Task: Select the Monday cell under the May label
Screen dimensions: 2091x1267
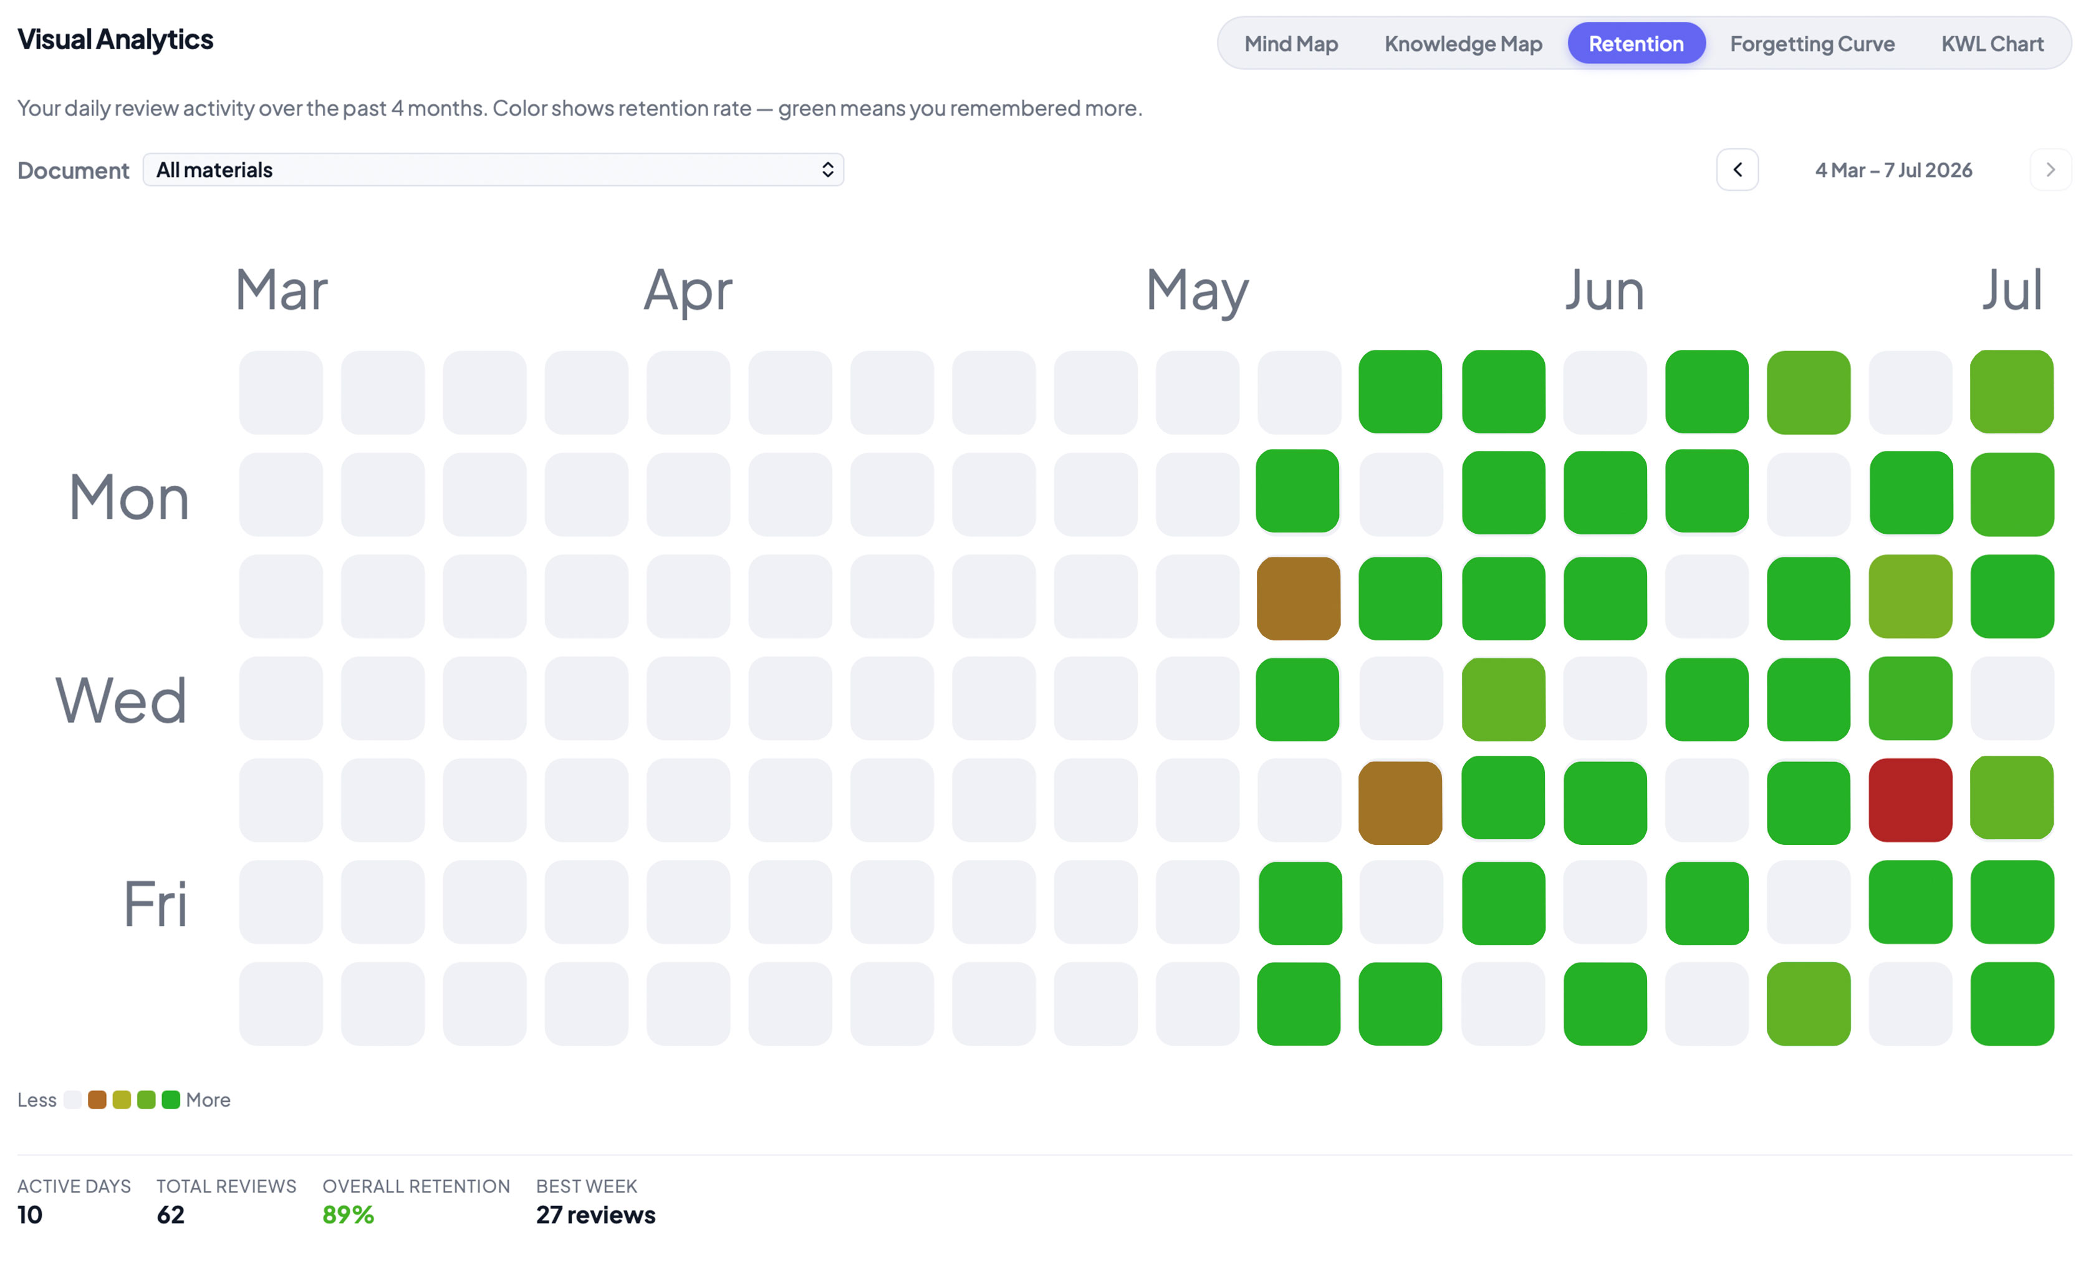Action: click(x=1198, y=494)
